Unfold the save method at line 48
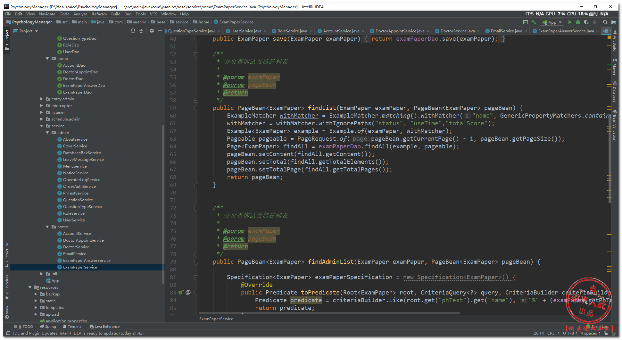Screen dimensions: 622x340 pos(196,39)
